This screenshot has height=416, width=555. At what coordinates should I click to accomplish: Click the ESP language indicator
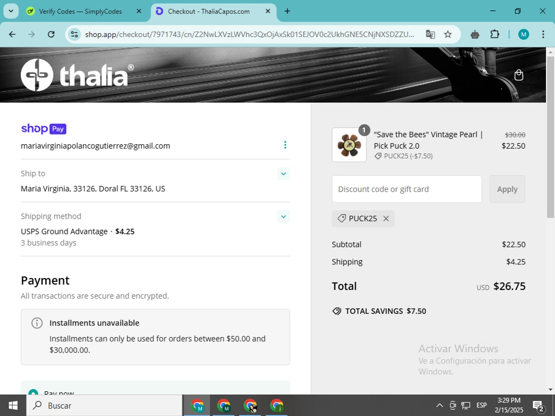tap(481, 406)
